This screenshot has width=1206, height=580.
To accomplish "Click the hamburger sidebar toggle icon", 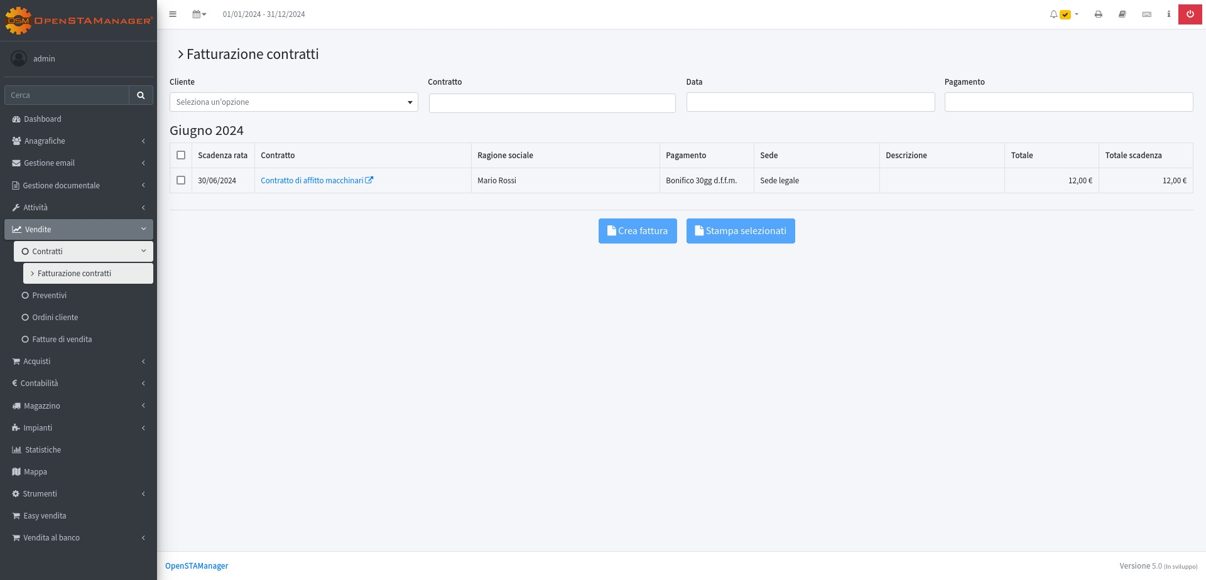I will point(173,14).
